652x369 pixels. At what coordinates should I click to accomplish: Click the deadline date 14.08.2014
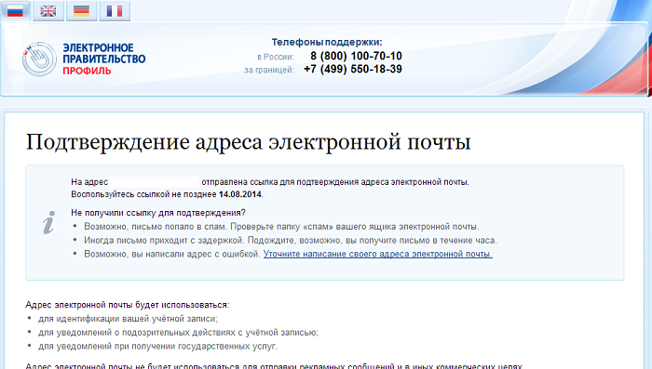click(x=240, y=194)
